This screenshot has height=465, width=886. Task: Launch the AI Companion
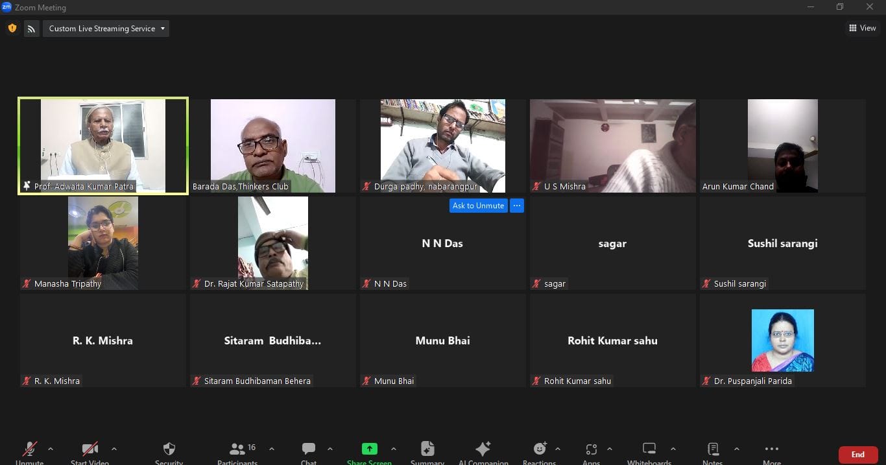[483, 449]
